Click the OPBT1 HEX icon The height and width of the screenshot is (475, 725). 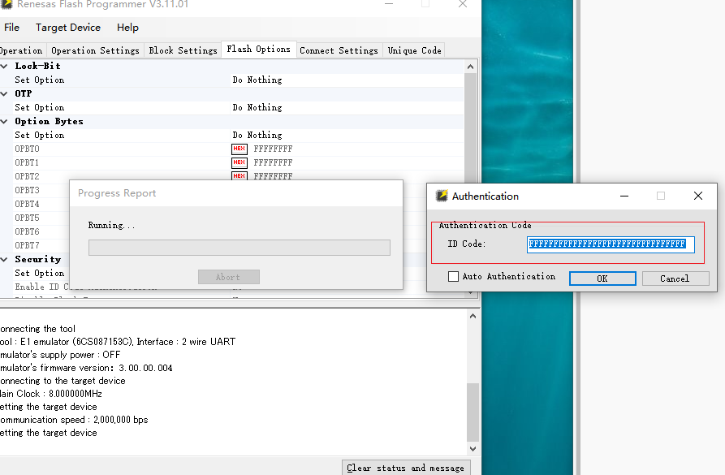coord(239,163)
